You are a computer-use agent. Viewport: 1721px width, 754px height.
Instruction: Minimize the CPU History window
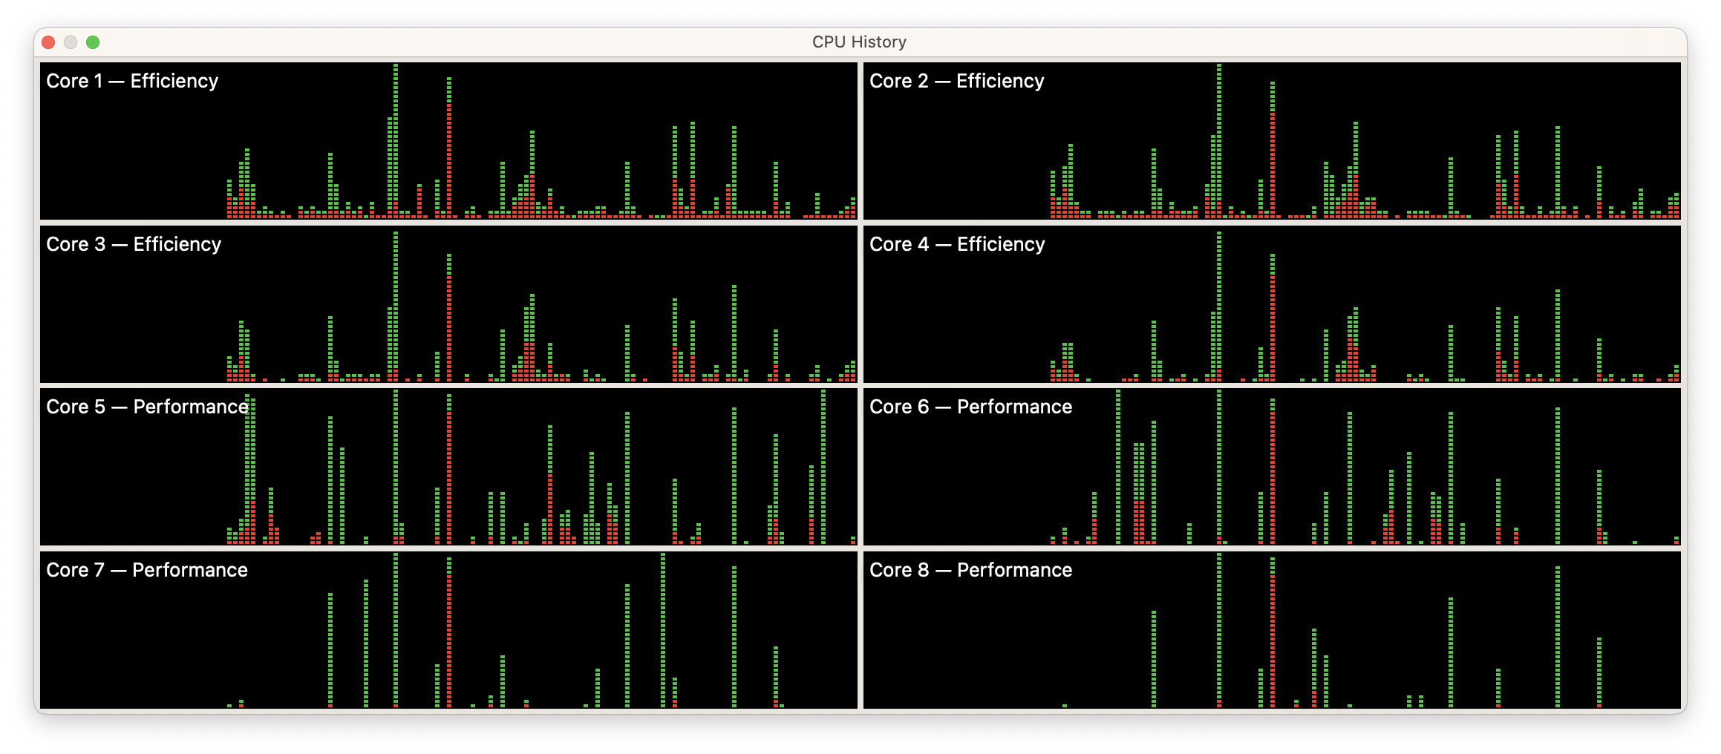pyautogui.click(x=71, y=42)
